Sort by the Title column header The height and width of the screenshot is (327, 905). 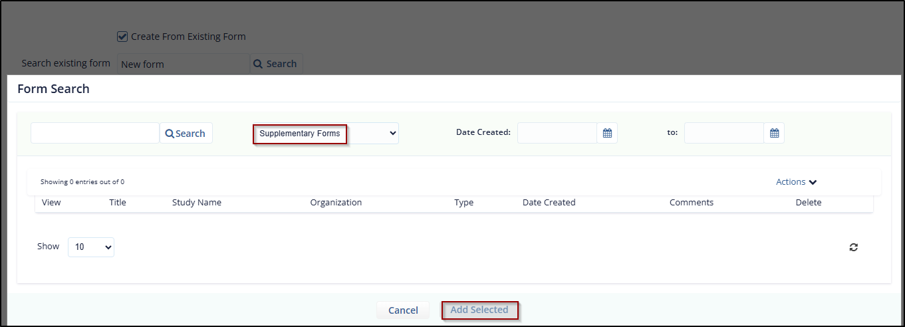coord(118,202)
